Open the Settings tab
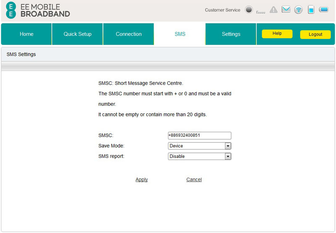336x233 pixels. click(231, 34)
